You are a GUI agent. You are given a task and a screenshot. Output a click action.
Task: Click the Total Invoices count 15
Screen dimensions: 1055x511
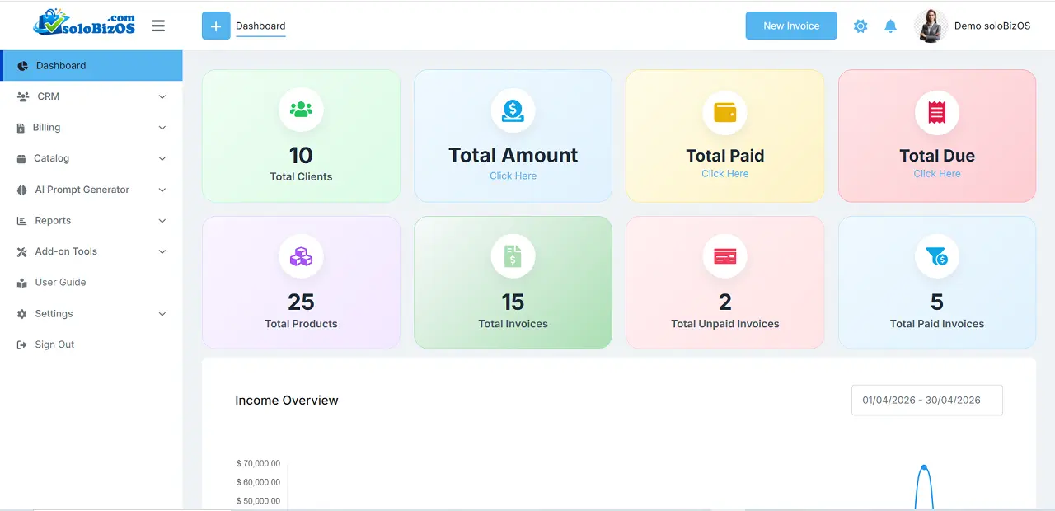click(513, 302)
